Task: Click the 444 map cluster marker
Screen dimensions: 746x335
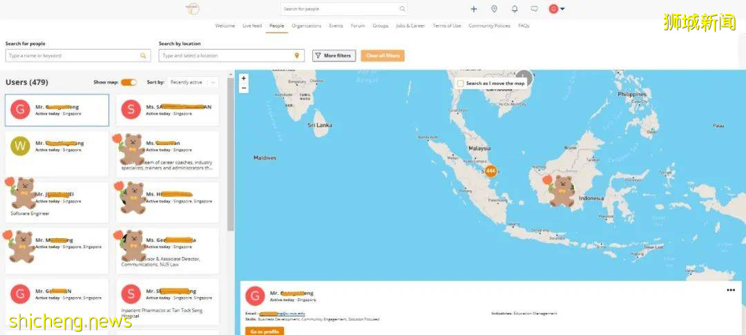Action: (491, 170)
